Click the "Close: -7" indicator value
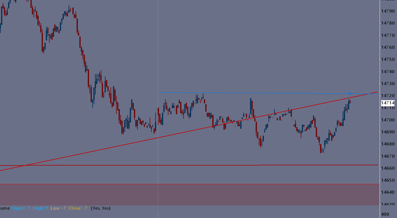 78,208
